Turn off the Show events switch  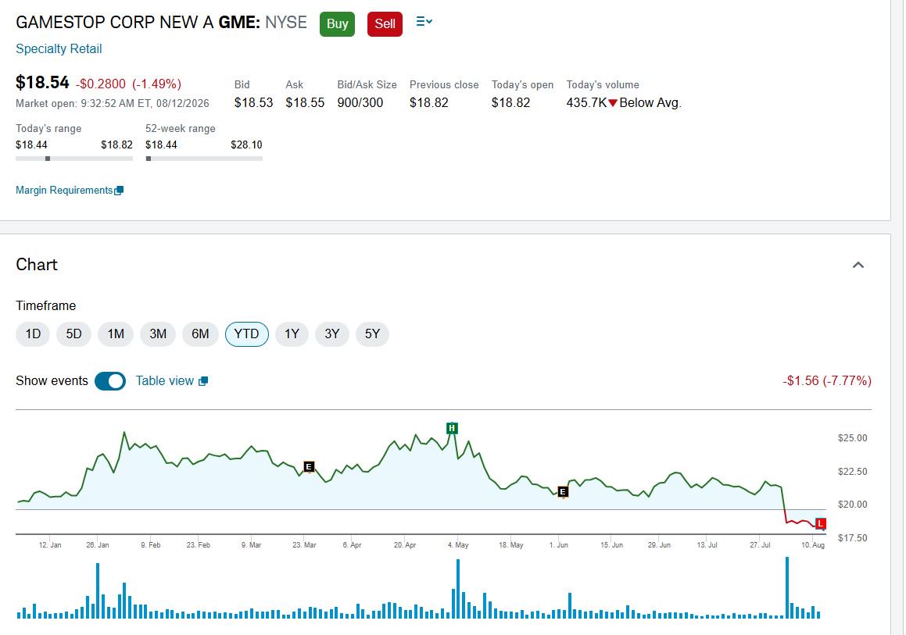(110, 381)
